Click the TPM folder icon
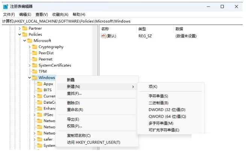The height and width of the screenshot is (154, 246). click(x=35, y=71)
